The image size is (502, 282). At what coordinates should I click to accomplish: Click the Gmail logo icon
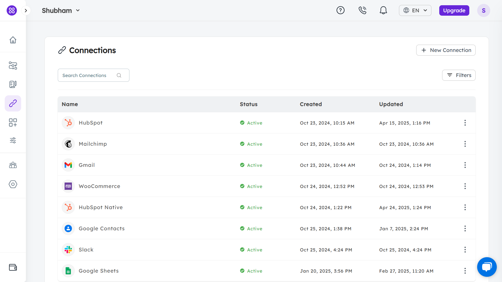point(68,165)
